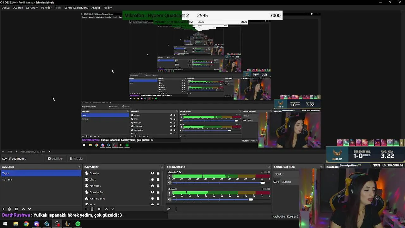Image resolution: width=405 pixels, height=228 pixels.
Task: Open File Explorer from the taskbar
Action: coord(16,224)
